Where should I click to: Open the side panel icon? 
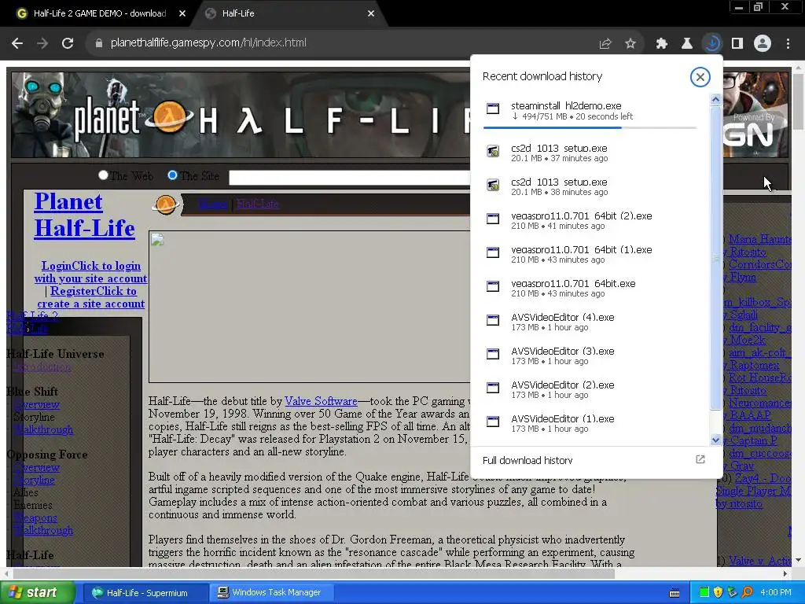[x=737, y=44]
